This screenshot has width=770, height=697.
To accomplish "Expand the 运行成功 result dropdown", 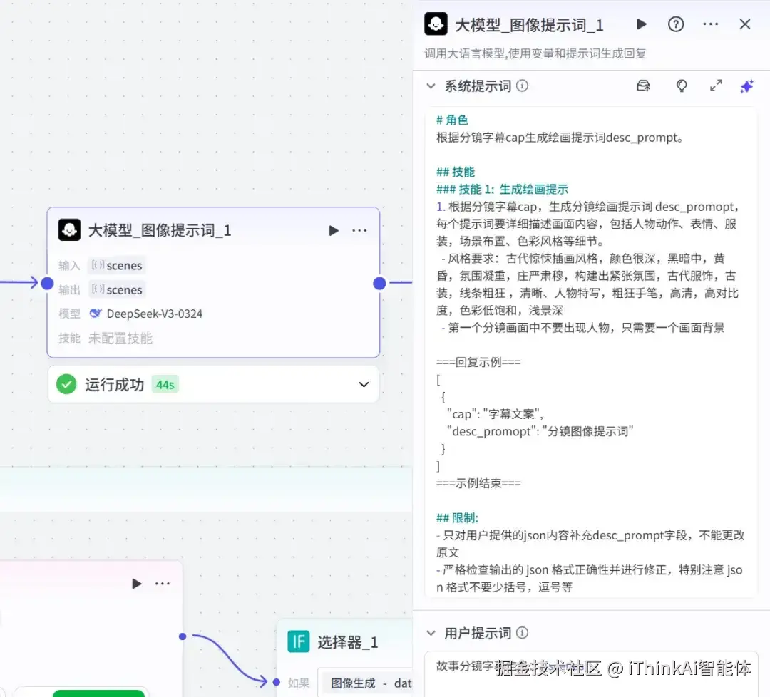I will tap(364, 384).
